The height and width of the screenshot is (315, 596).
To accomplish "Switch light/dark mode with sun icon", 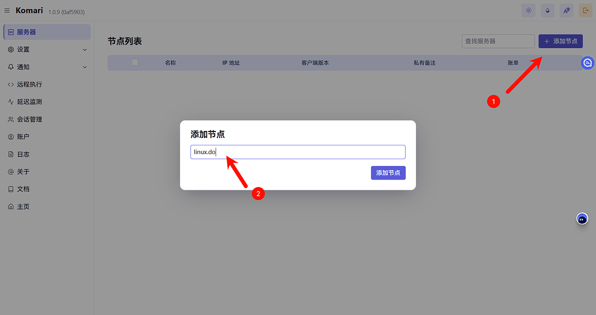I will [x=528, y=10].
